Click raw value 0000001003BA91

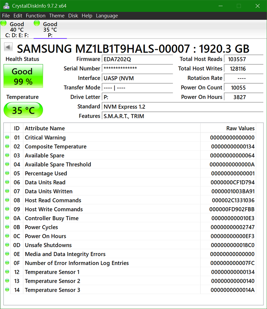233,191
